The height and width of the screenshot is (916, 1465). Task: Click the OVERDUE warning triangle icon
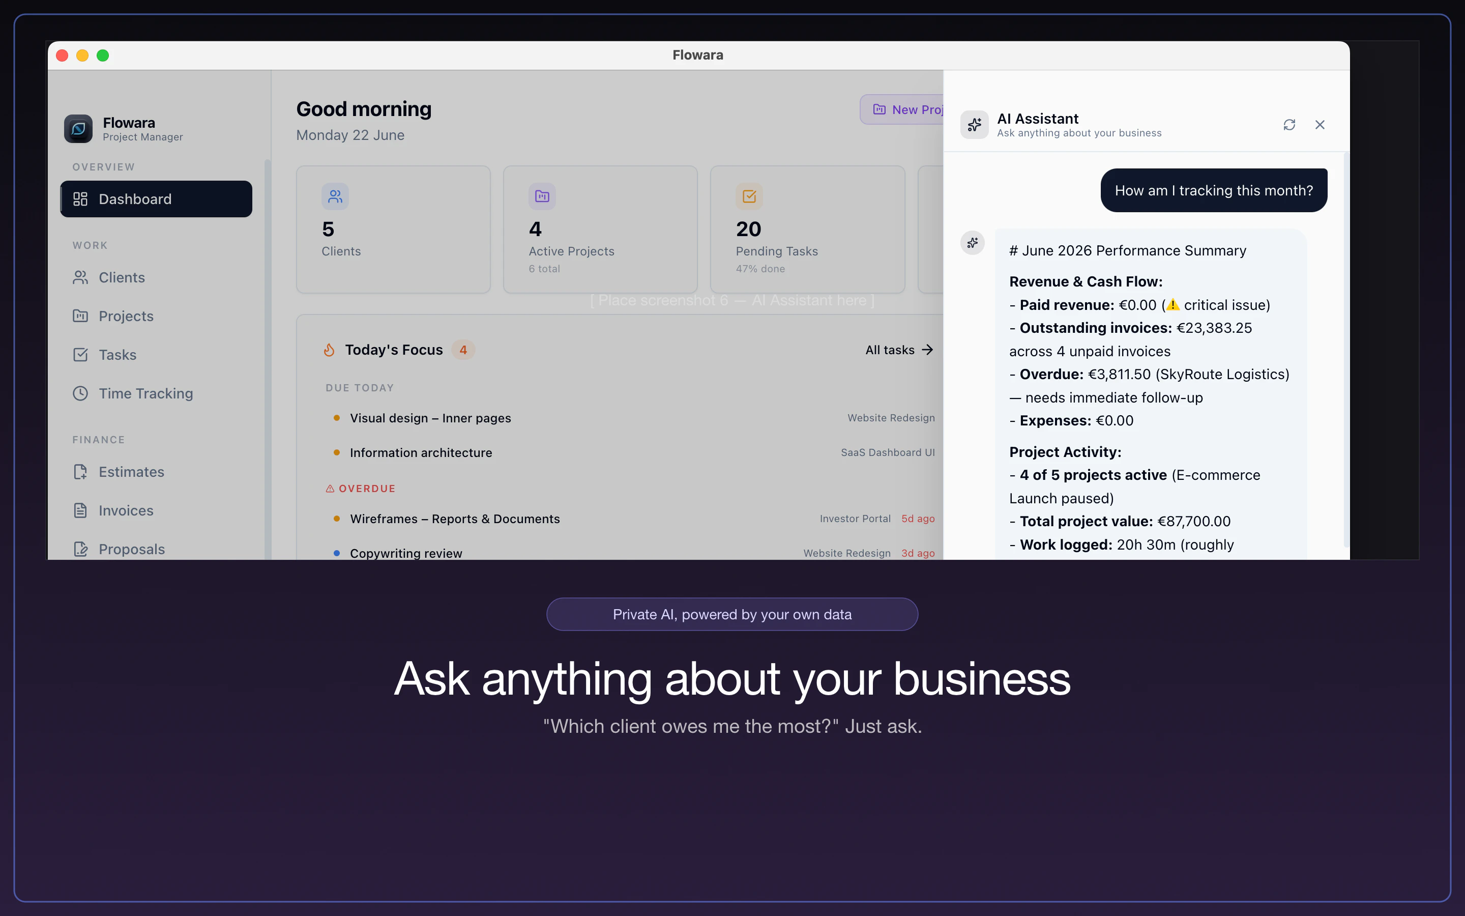[x=330, y=489]
